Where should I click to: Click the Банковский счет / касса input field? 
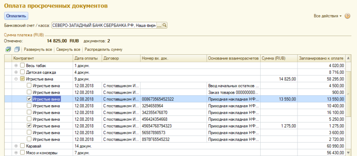(x=104, y=25)
